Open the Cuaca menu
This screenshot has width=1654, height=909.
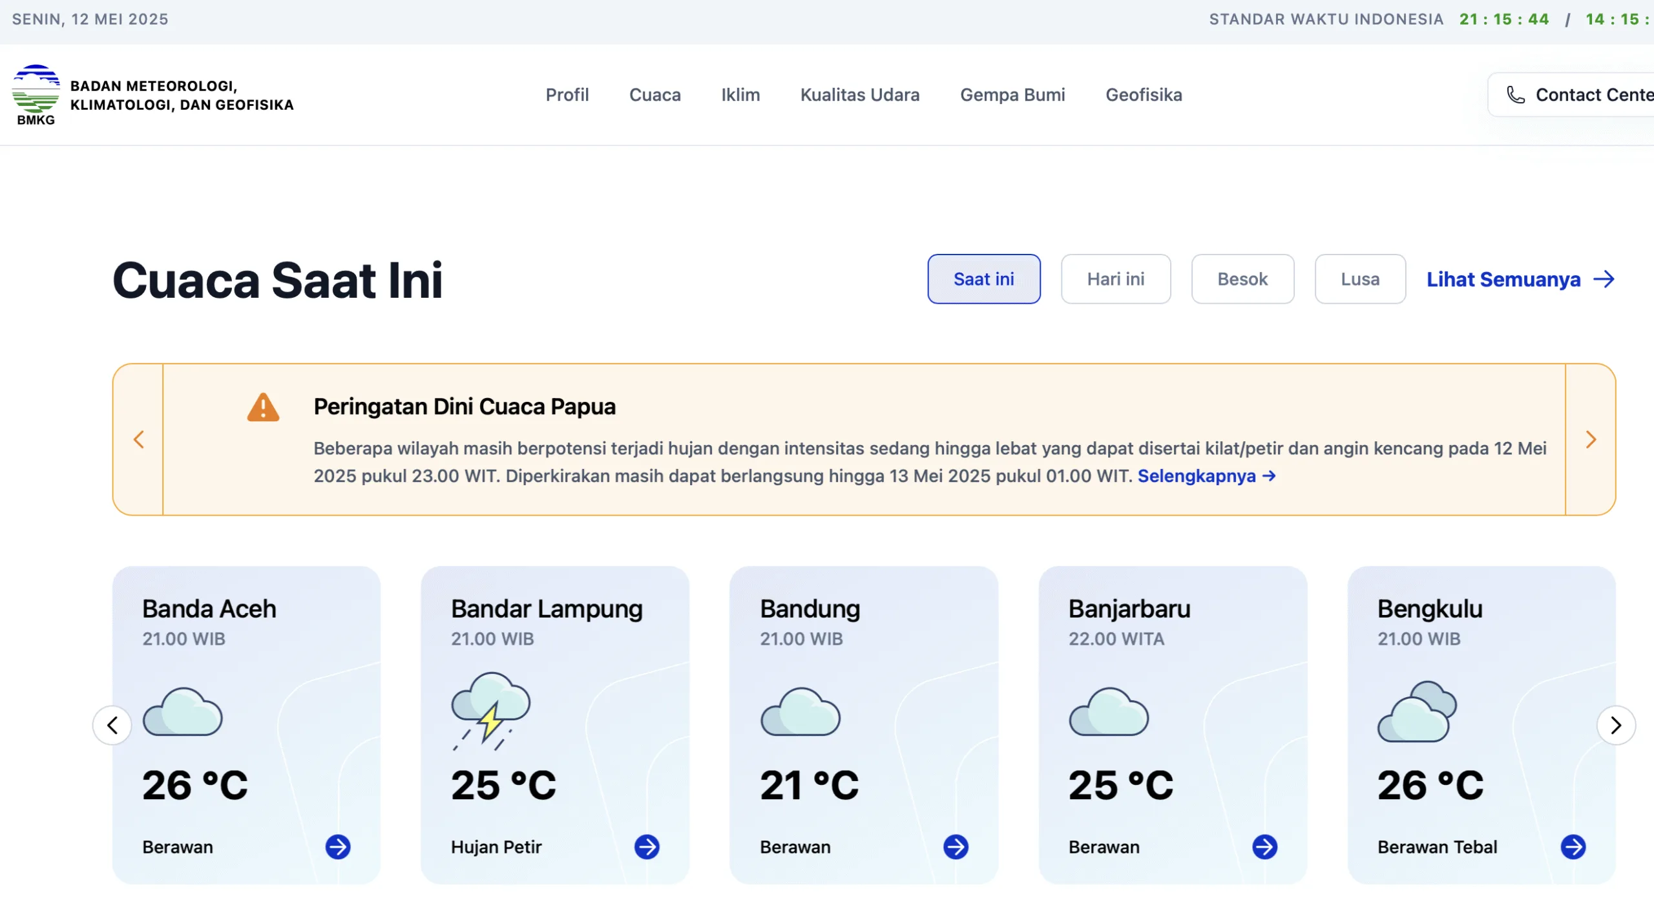(x=655, y=94)
